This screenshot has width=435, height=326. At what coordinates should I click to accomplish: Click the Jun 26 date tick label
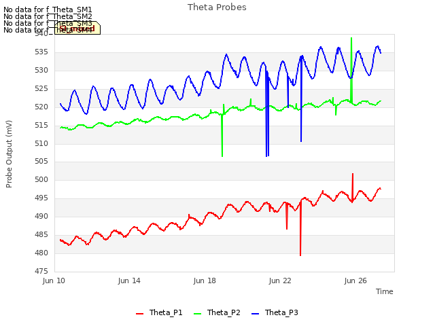355,280
